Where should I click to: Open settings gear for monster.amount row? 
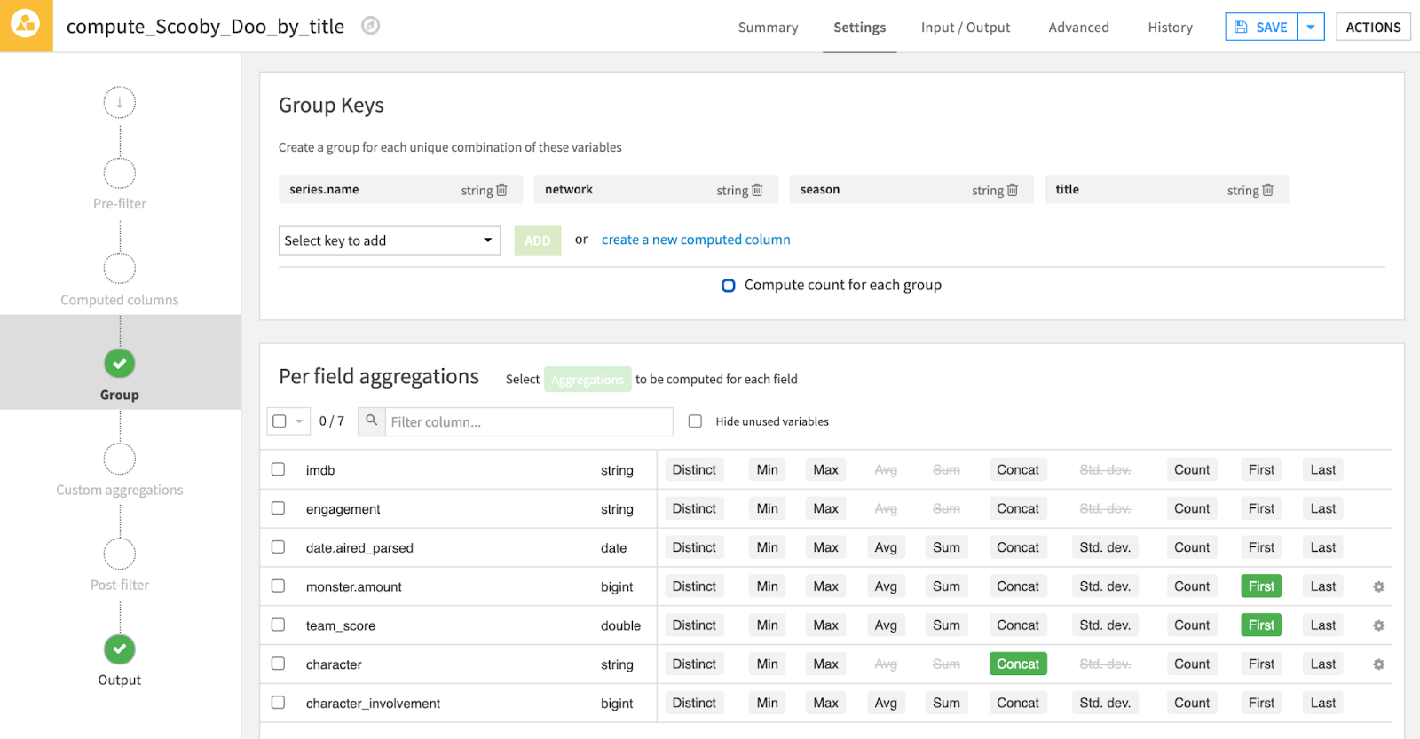coord(1378,586)
